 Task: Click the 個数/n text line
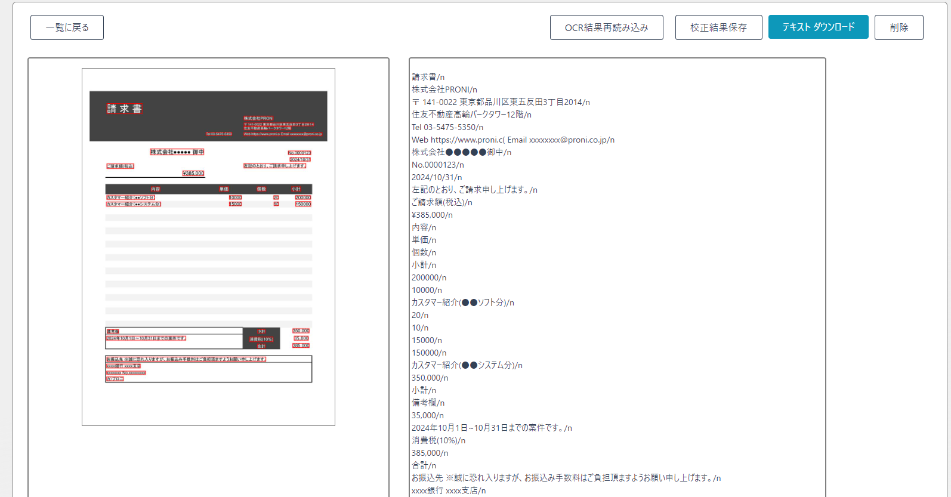pos(424,252)
